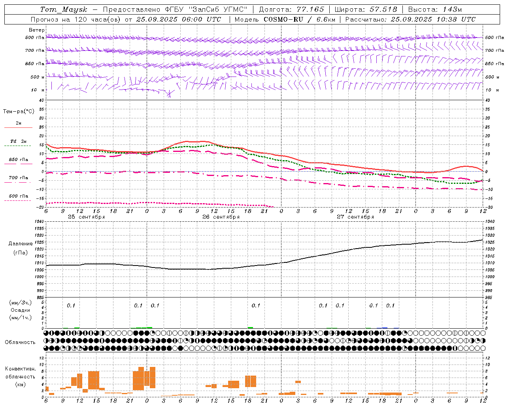Click the Tom_Maysk station title
This screenshot has height=404, width=506.
pos(63,9)
